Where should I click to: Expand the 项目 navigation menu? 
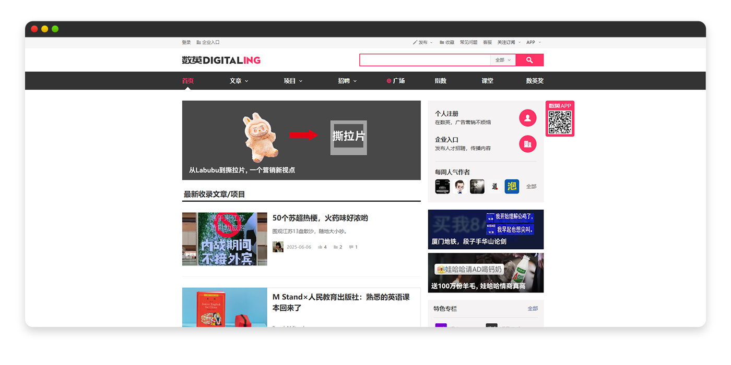[293, 81]
